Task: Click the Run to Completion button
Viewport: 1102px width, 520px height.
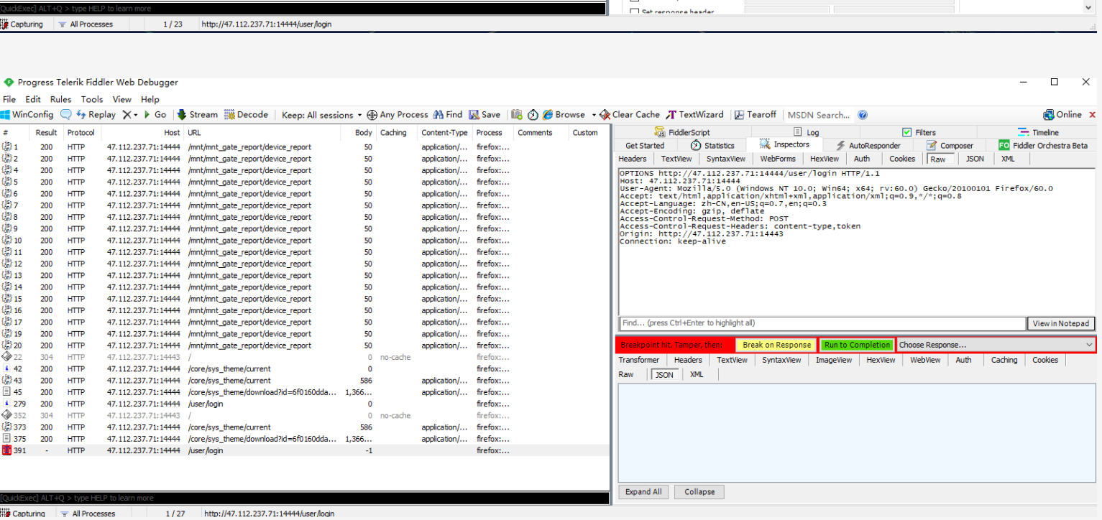Action: (x=858, y=345)
